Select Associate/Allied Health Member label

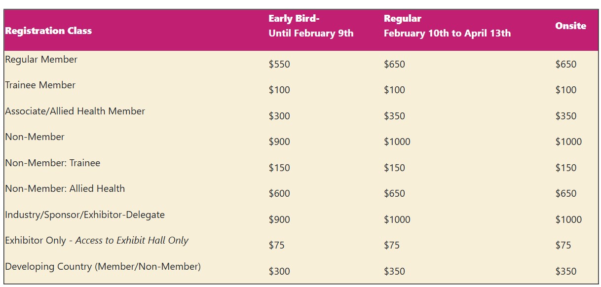pyautogui.click(x=75, y=111)
